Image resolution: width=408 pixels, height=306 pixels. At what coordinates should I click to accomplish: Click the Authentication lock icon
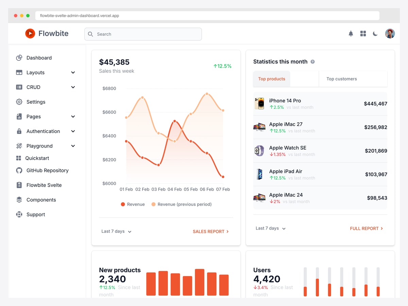19,131
